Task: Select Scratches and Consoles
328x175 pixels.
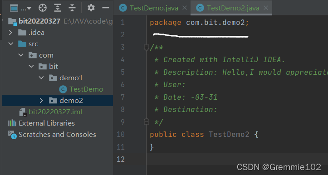Action: click(57, 135)
